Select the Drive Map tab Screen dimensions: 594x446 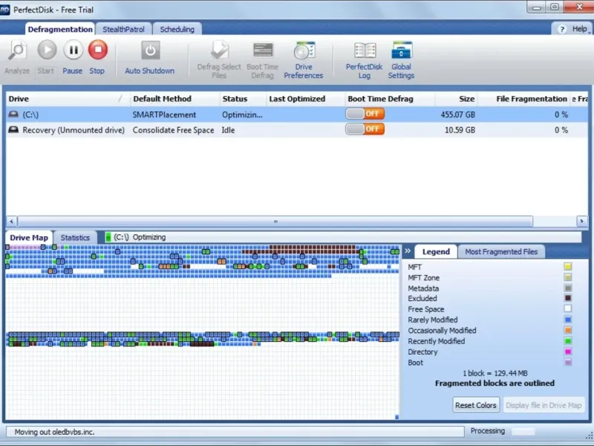pyautogui.click(x=29, y=238)
